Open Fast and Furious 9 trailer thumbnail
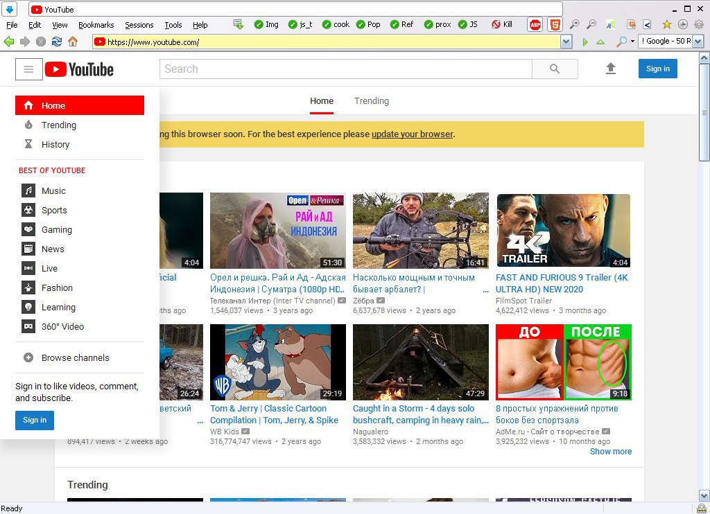The width and height of the screenshot is (710, 514). pyautogui.click(x=563, y=231)
